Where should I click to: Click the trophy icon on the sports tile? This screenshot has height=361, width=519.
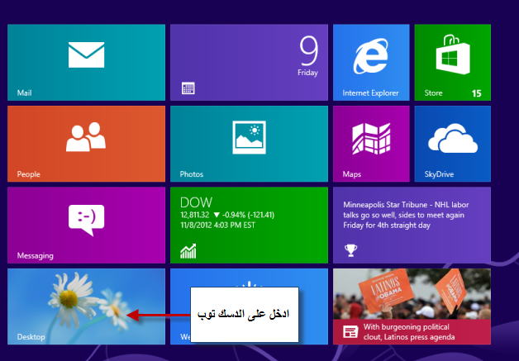tap(350, 250)
